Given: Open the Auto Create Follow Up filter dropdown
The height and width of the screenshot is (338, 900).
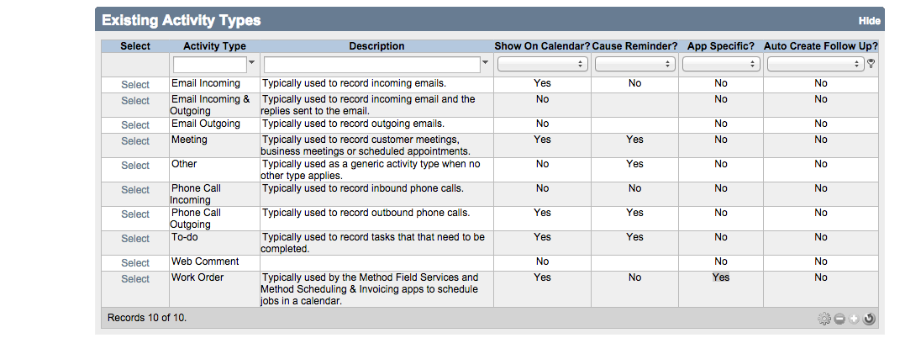Looking at the screenshot, I should click(816, 64).
